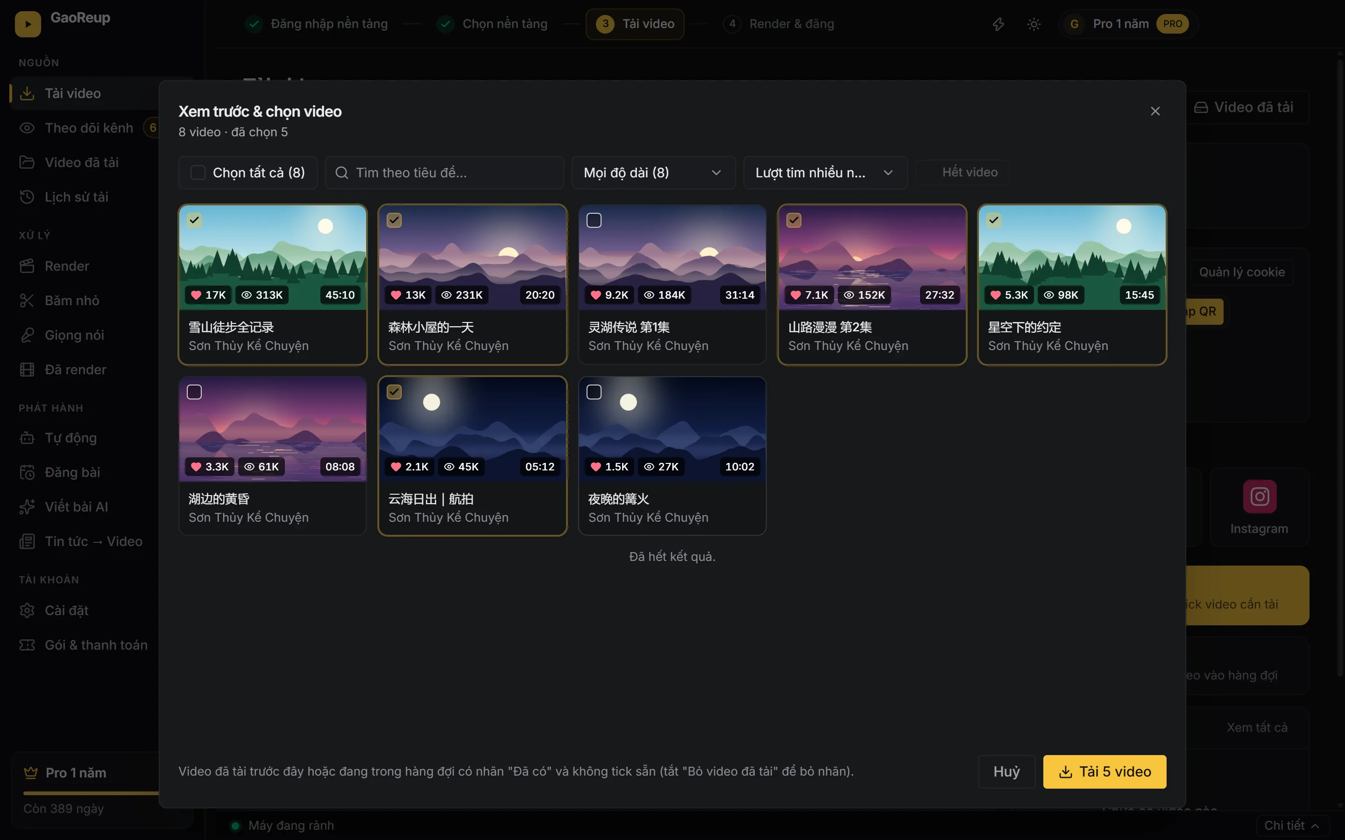Viewport: 1345px width, 840px height.
Task: Click the 星空下的约定 video thumbnail
Action: pyautogui.click(x=1071, y=257)
